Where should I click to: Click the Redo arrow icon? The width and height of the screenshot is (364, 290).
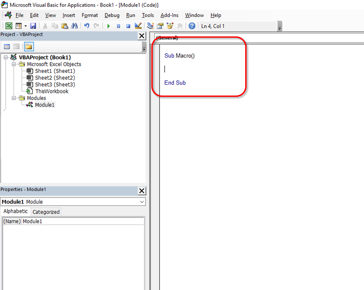pyautogui.click(x=96, y=26)
